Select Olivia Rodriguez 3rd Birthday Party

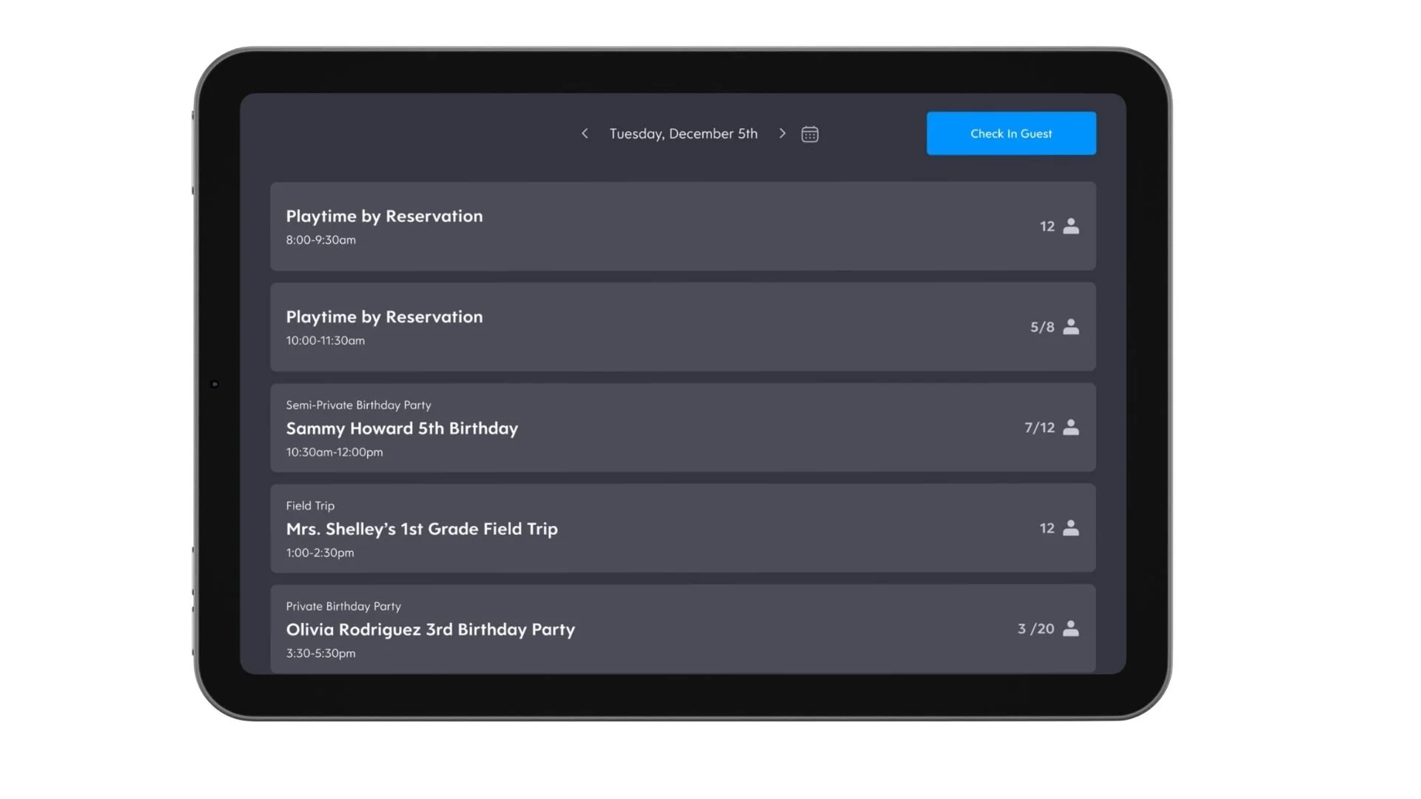coord(430,630)
